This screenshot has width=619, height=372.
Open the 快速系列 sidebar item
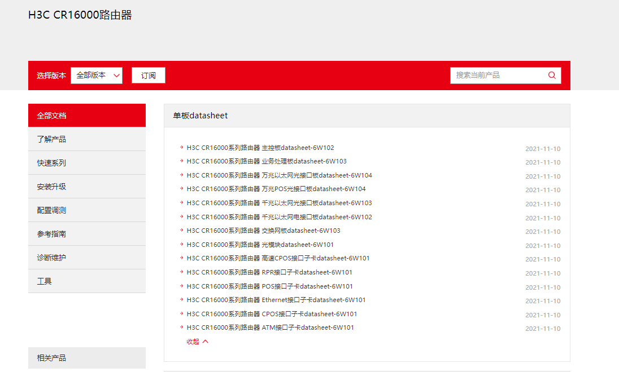(87, 163)
